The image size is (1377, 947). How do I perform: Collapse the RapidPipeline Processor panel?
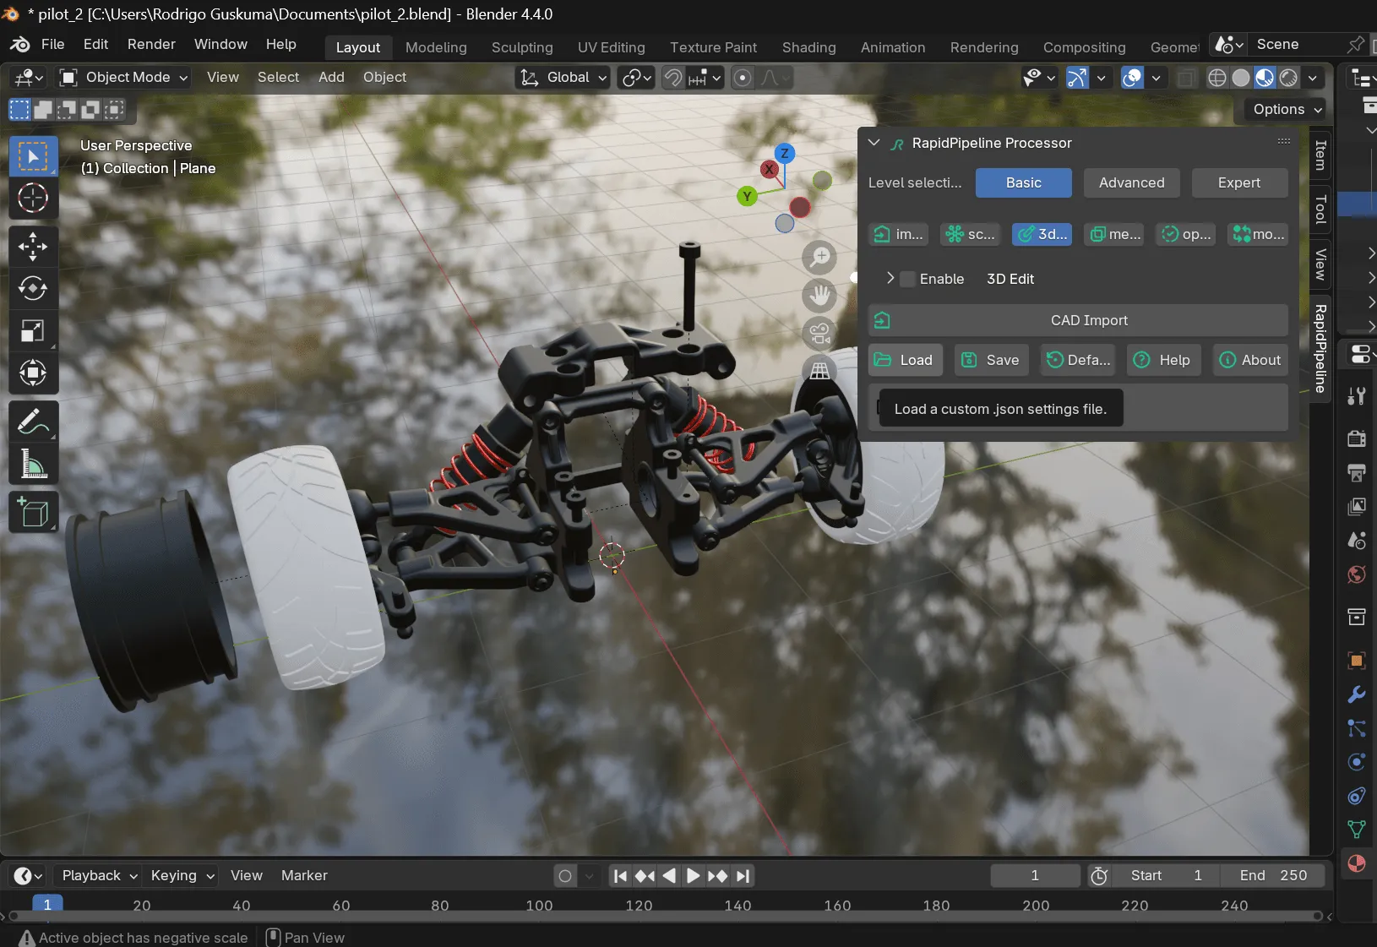pos(874,143)
